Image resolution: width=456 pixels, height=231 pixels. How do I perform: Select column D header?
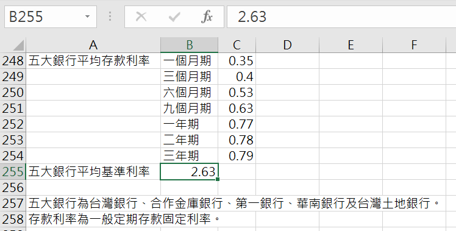[x=287, y=45]
